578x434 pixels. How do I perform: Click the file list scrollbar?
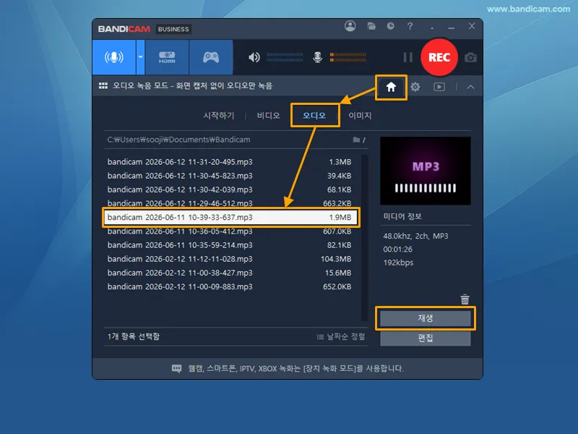pyautogui.click(x=364, y=238)
